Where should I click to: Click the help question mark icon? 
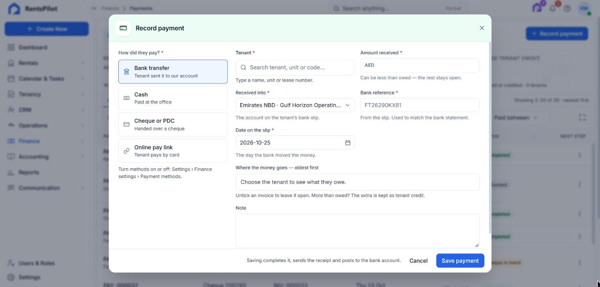coord(567,8)
